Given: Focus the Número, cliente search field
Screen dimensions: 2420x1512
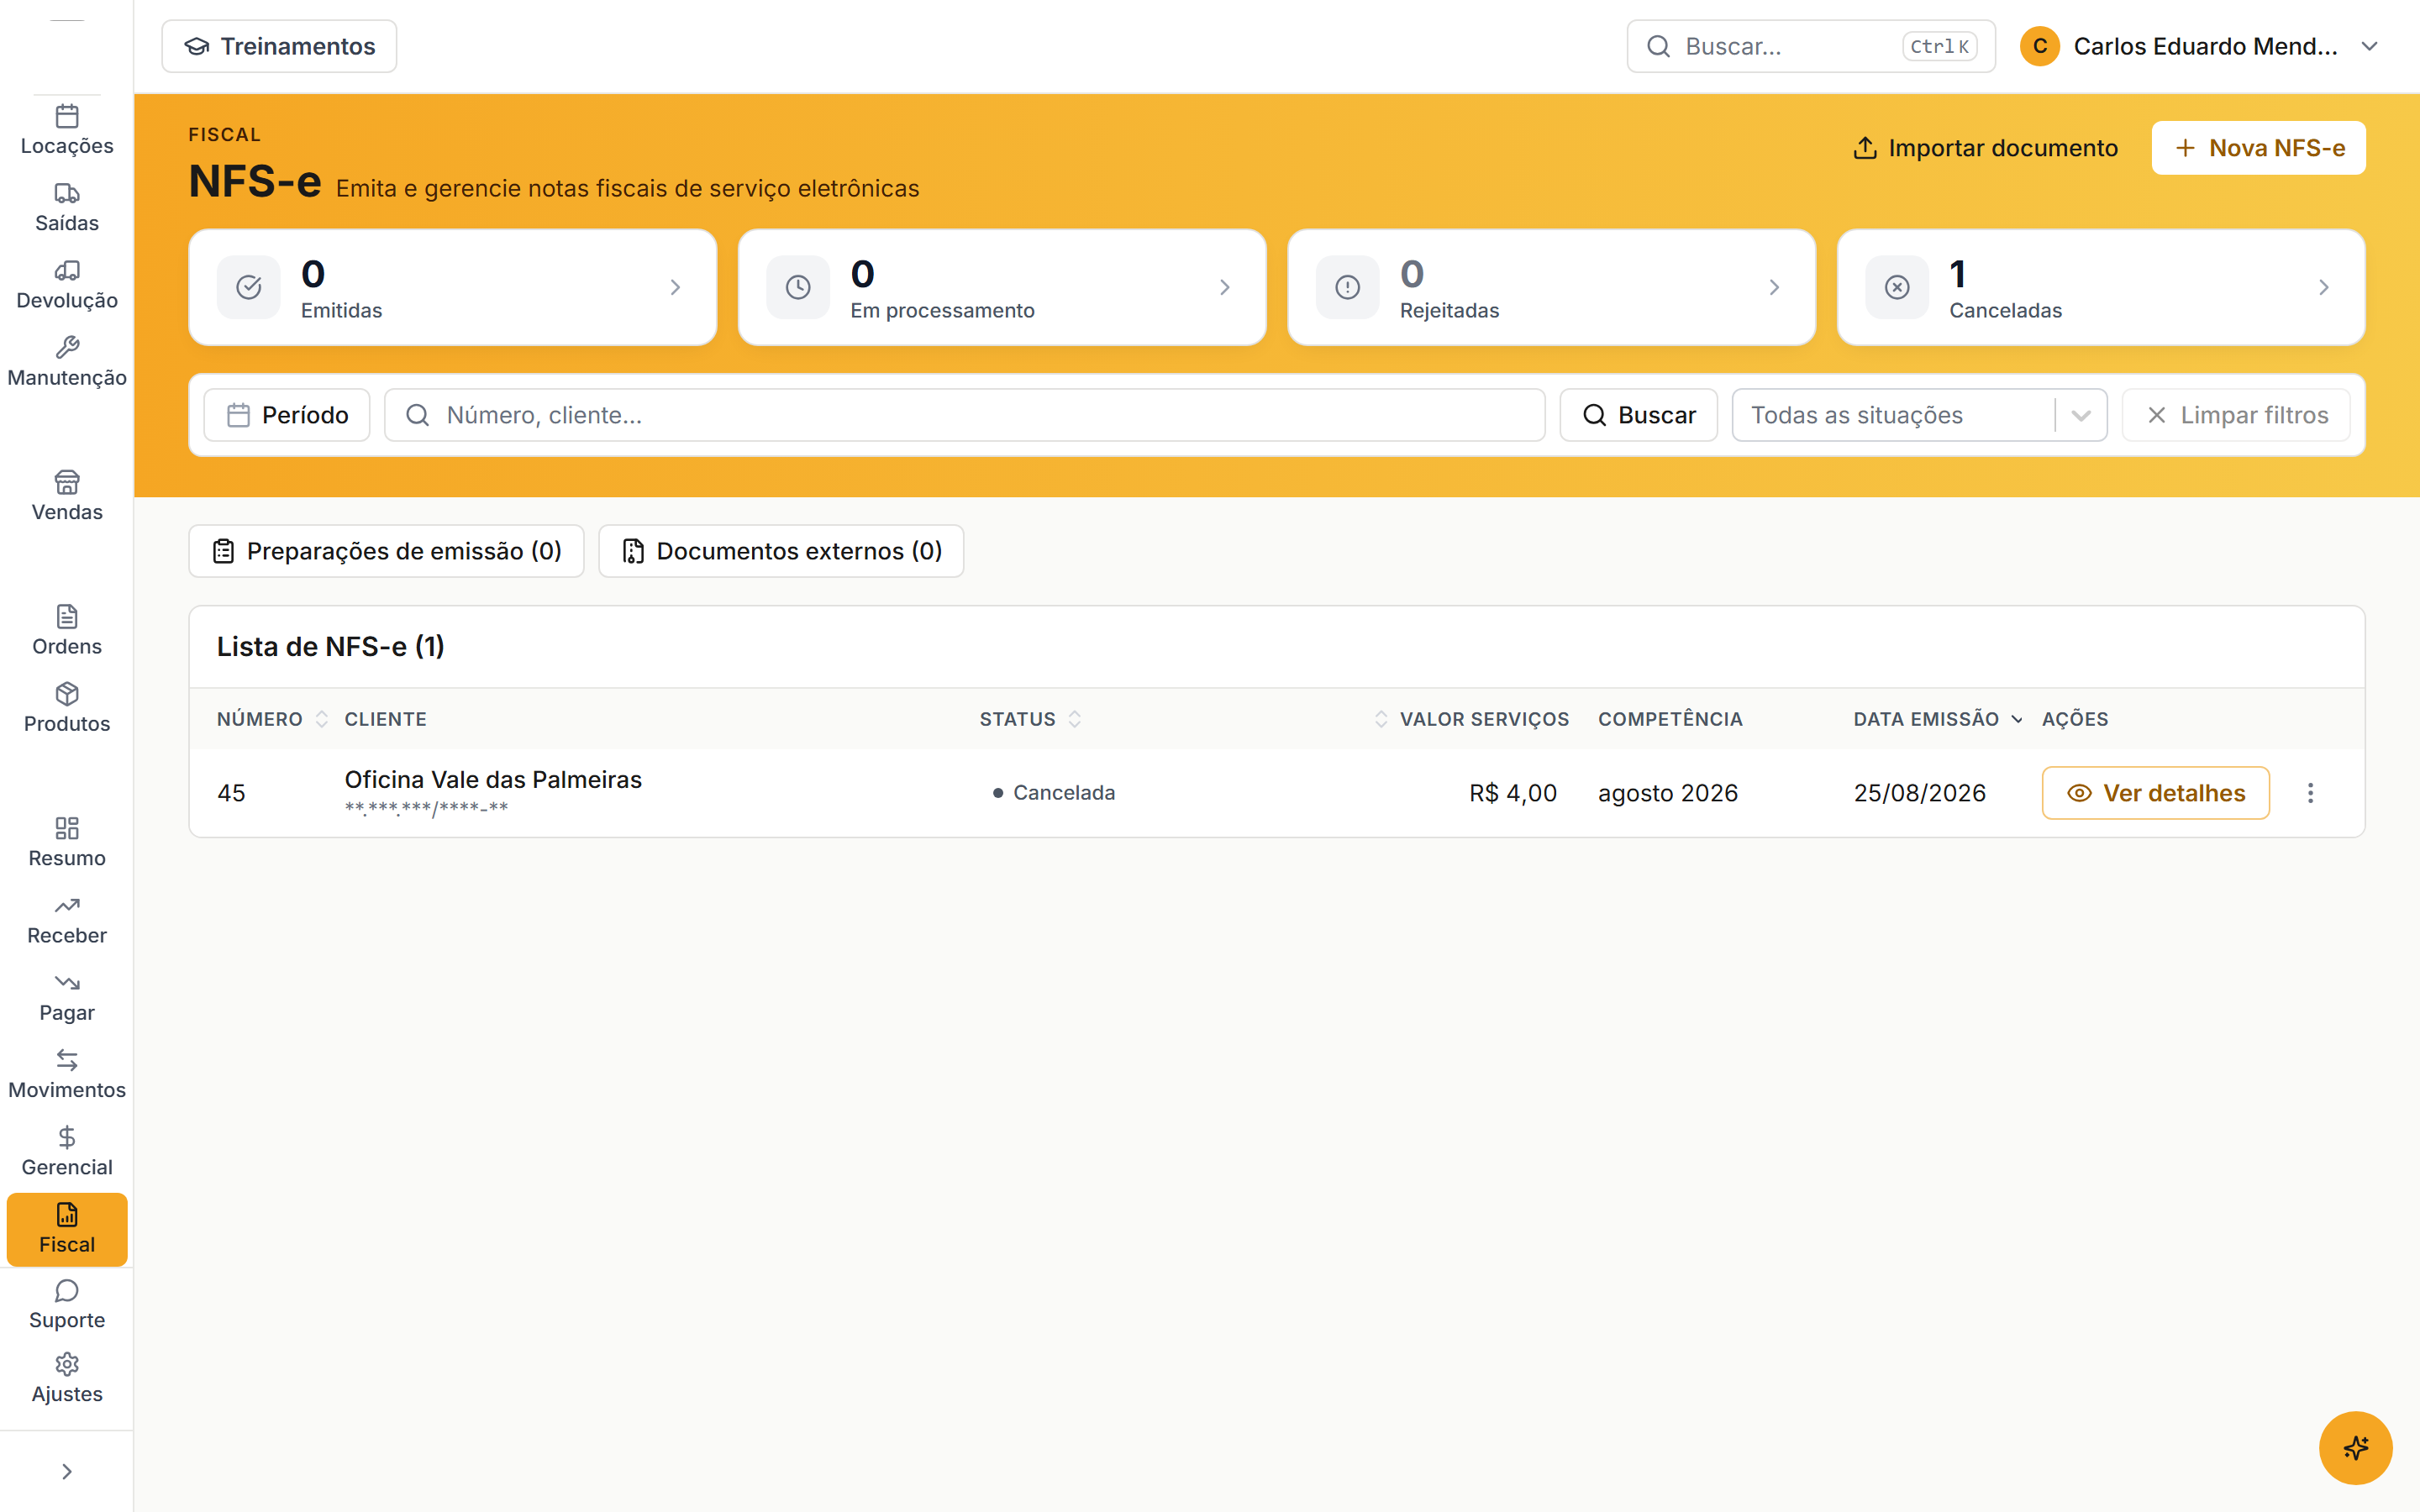Looking at the screenshot, I should pos(964,415).
